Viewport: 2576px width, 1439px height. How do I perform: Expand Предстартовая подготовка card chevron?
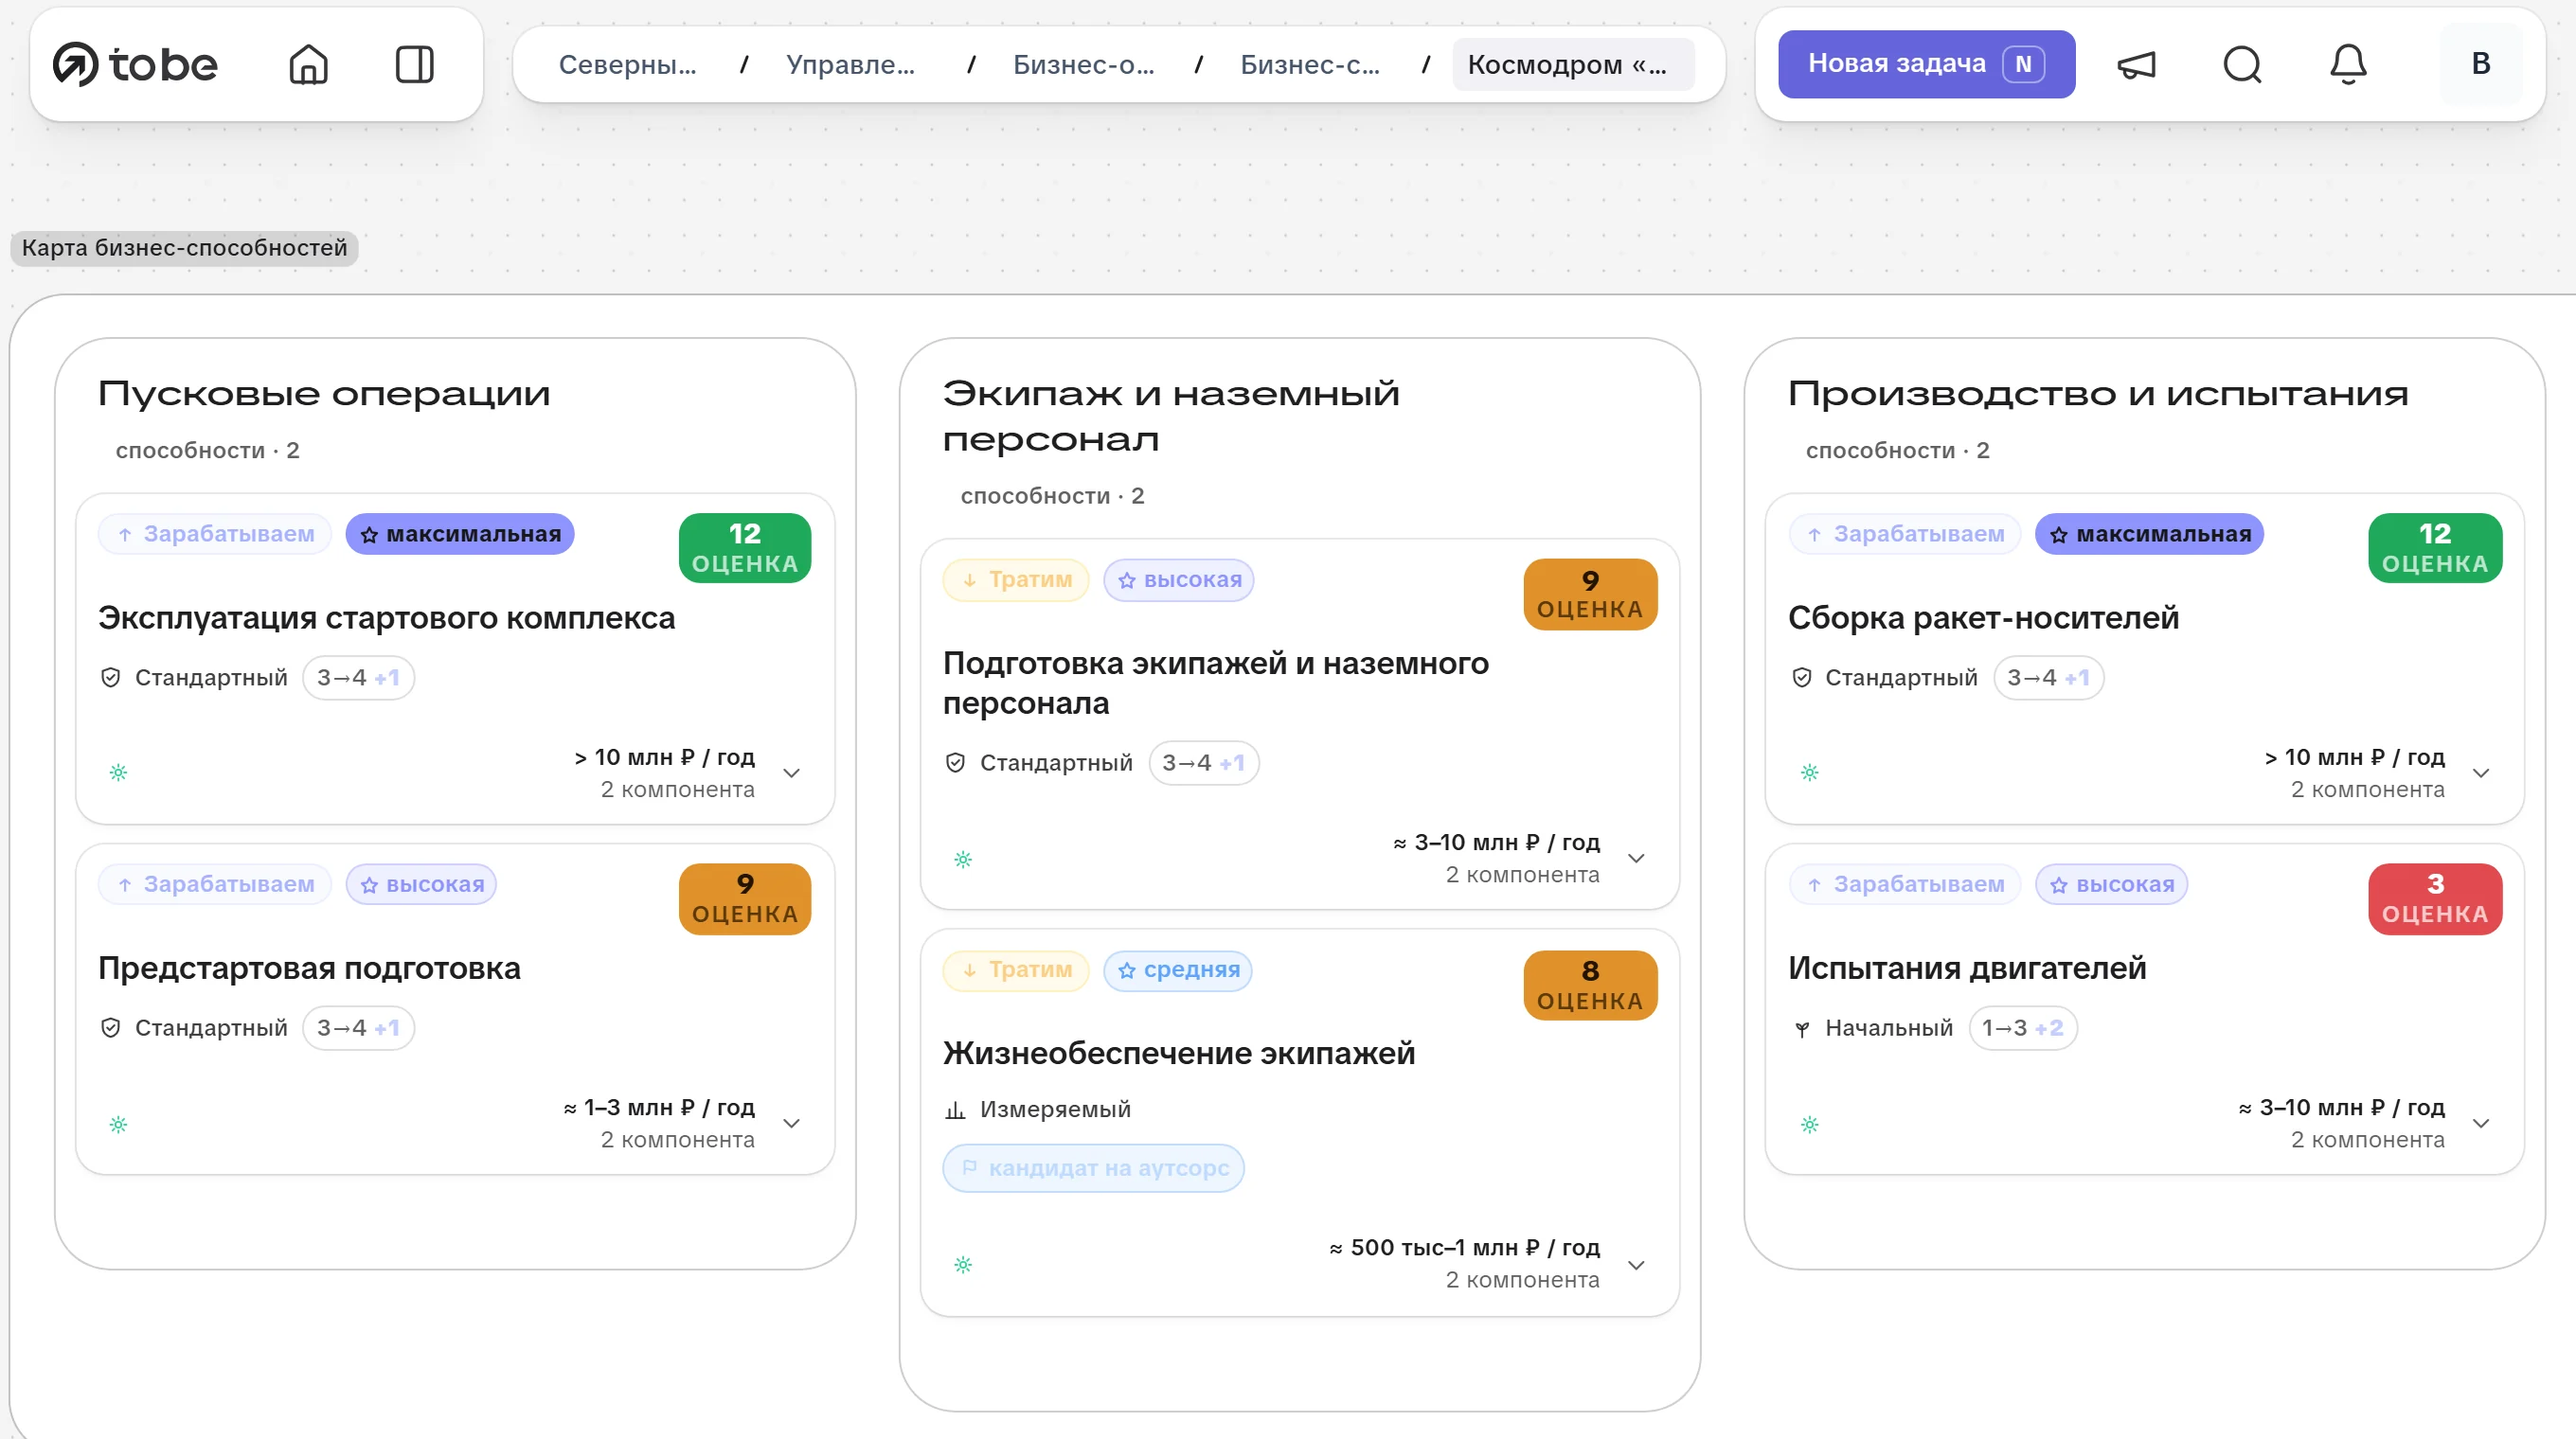[x=791, y=1123]
